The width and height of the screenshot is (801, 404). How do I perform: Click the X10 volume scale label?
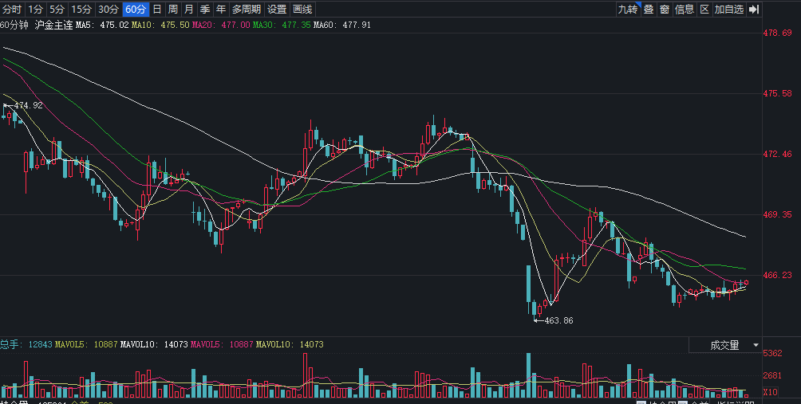[771, 392]
